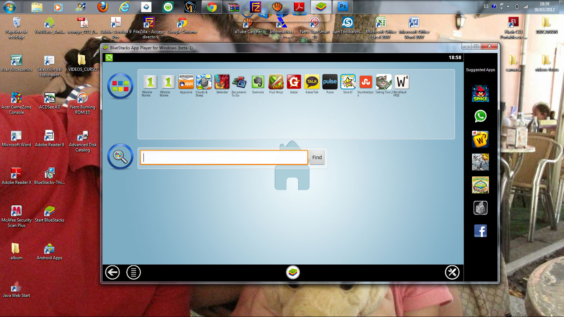Open the Windows Start menu
Screen dimensions: 564x317
[9, 7]
